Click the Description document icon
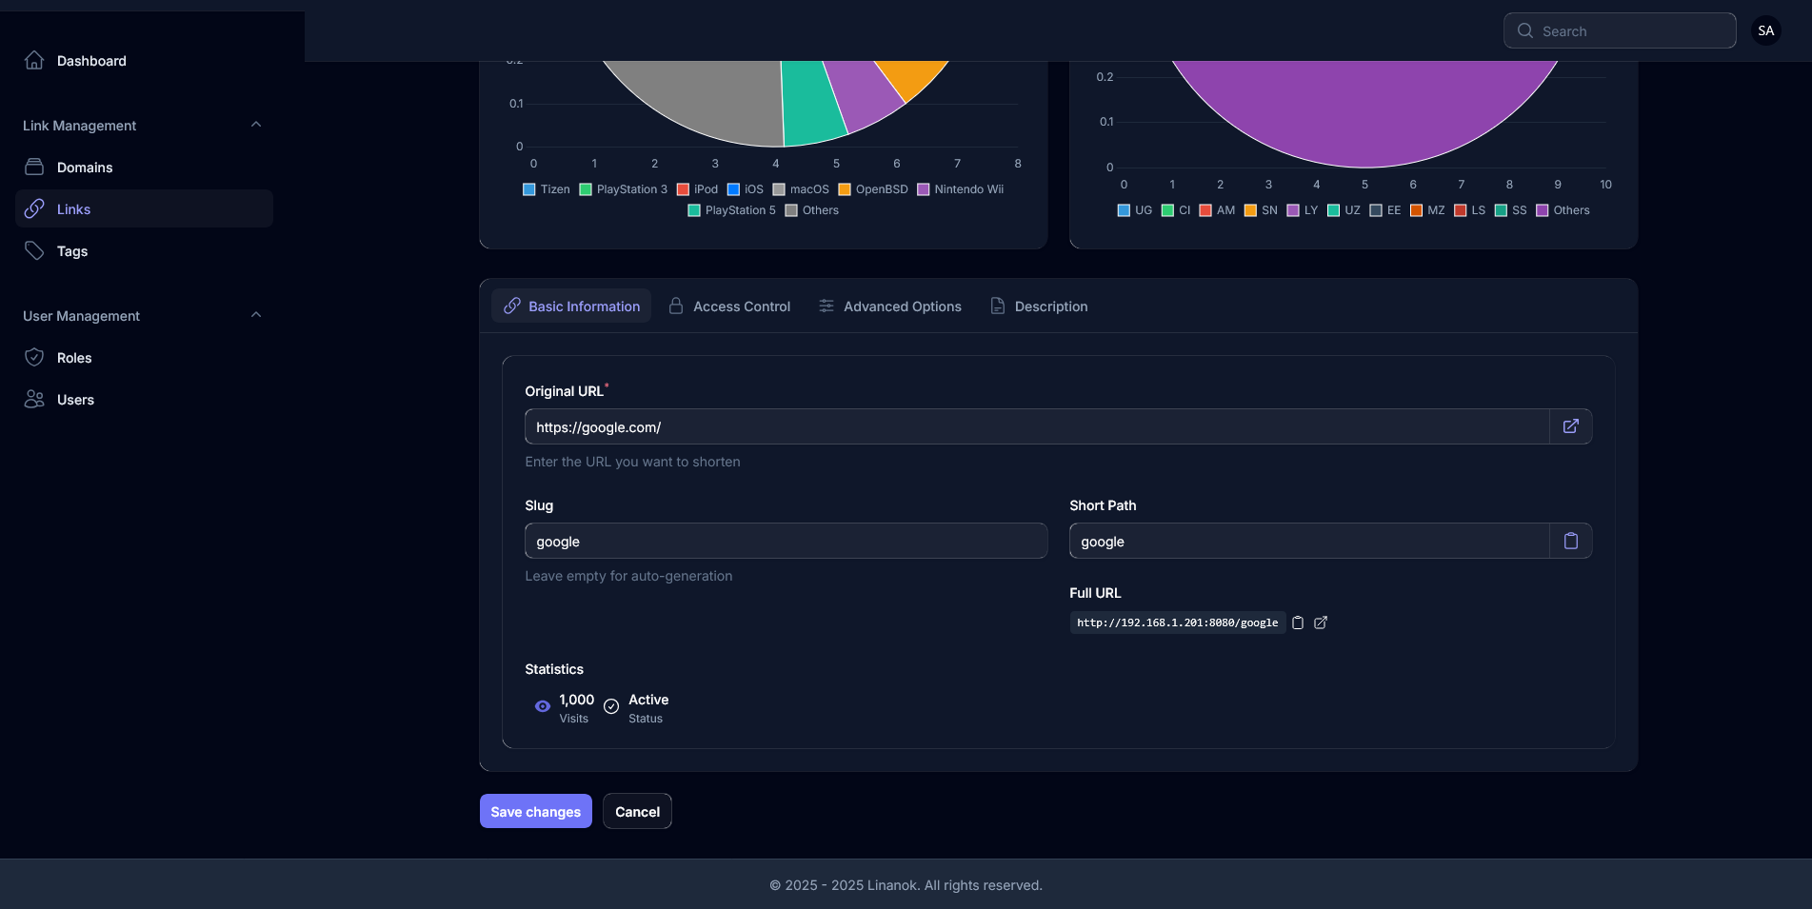 (998, 306)
